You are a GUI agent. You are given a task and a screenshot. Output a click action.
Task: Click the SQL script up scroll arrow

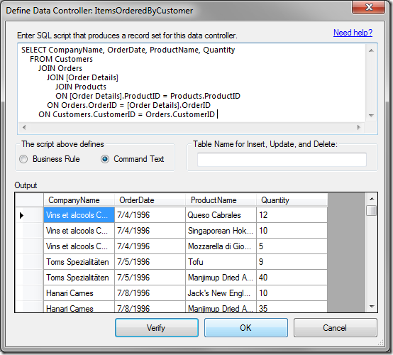pos(371,50)
